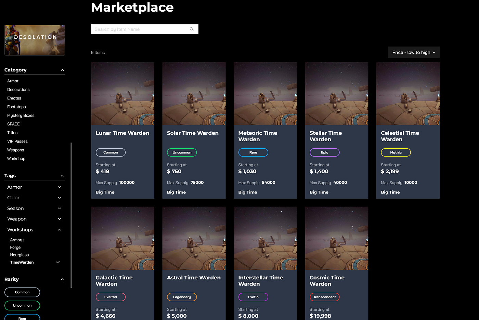Open the "Price - low to high" sort dropdown
This screenshot has height=320, width=479.
tap(413, 52)
